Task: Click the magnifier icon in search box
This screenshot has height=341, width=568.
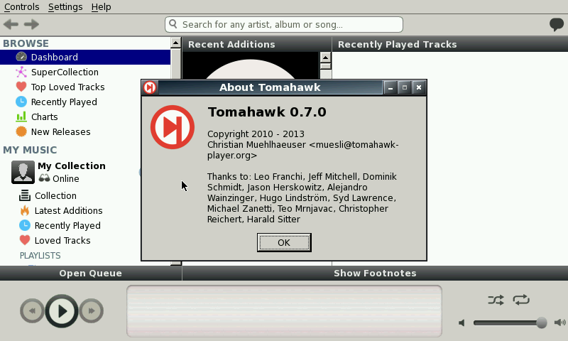Action: coord(173,24)
